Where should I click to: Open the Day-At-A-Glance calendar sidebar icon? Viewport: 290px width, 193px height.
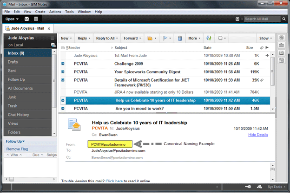281,60
